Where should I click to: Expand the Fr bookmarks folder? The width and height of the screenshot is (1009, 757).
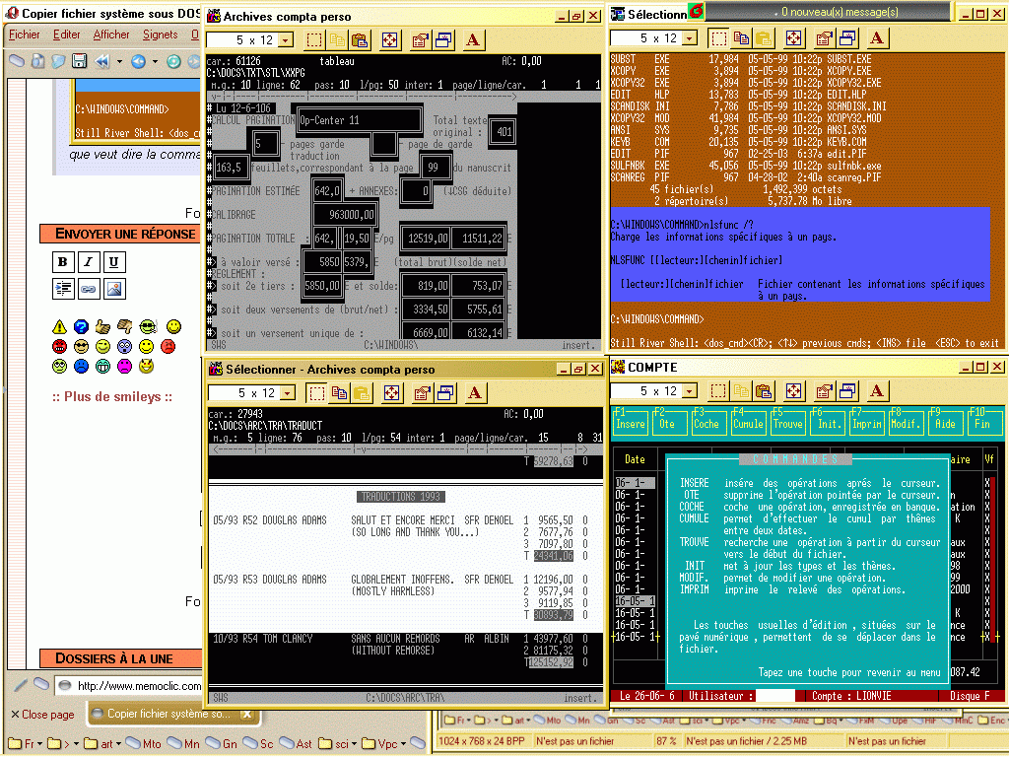[25, 743]
